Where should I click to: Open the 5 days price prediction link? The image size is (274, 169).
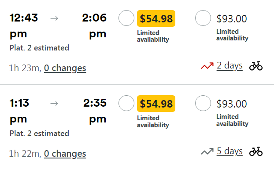click(x=230, y=151)
